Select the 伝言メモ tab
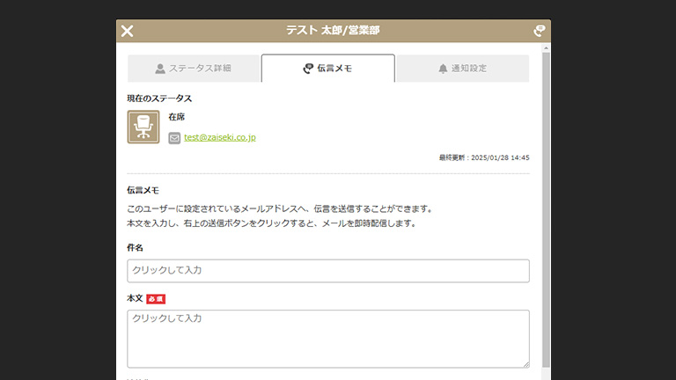Viewport: 676px width, 380px height. pos(327,69)
